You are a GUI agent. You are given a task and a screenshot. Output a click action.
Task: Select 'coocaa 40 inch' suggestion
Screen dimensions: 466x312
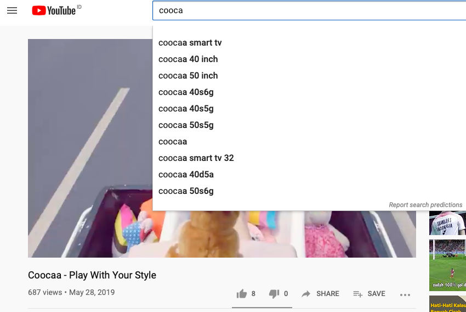[188, 59]
